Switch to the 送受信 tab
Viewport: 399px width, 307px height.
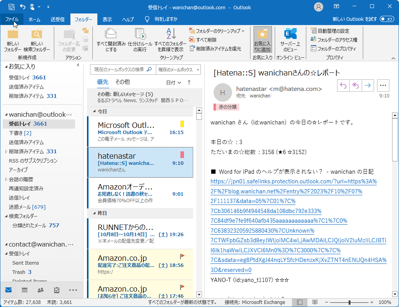pos(57,19)
